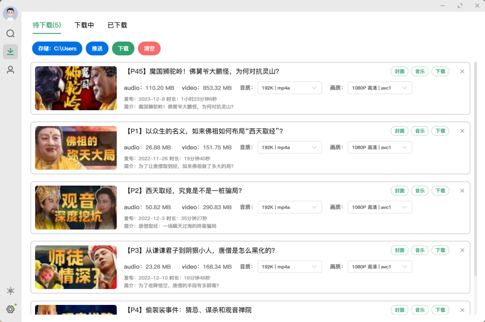Click the 狮驼岭 video thumbnail

[x=75, y=88]
